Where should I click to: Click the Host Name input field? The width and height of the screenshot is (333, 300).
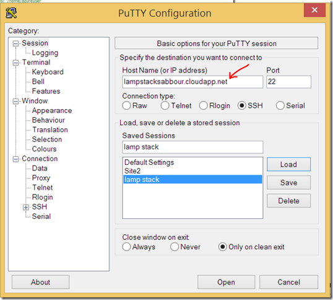192,82
